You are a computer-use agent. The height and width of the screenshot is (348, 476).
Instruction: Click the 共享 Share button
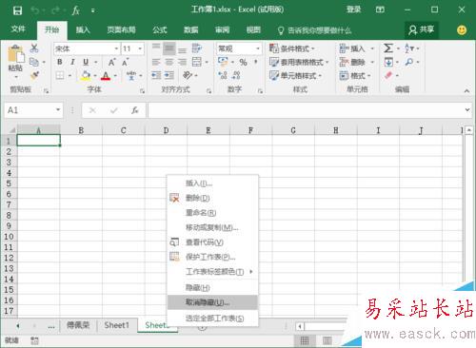click(x=421, y=29)
